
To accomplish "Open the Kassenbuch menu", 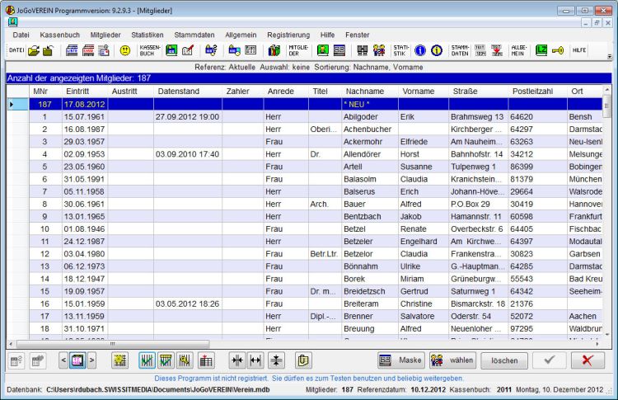I will (60, 35).
